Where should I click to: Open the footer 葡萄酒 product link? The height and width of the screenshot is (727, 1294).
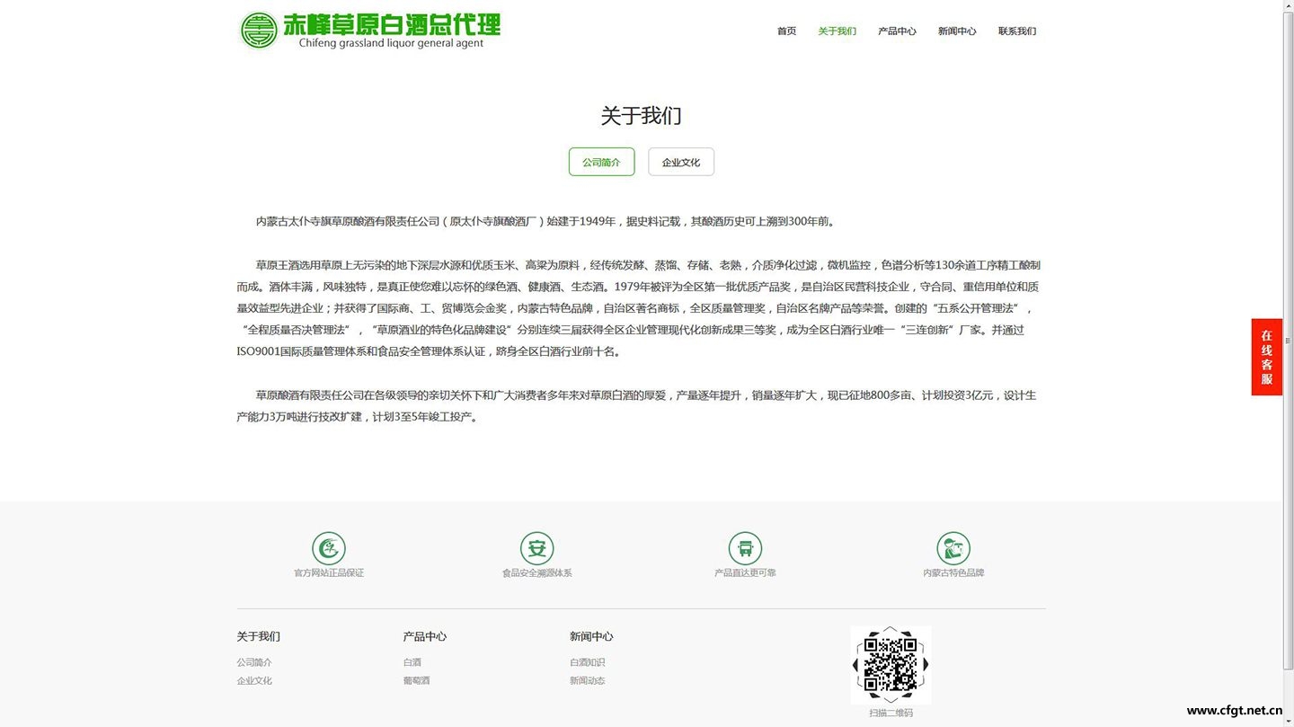pyautogui.click(x=416, y=681)
